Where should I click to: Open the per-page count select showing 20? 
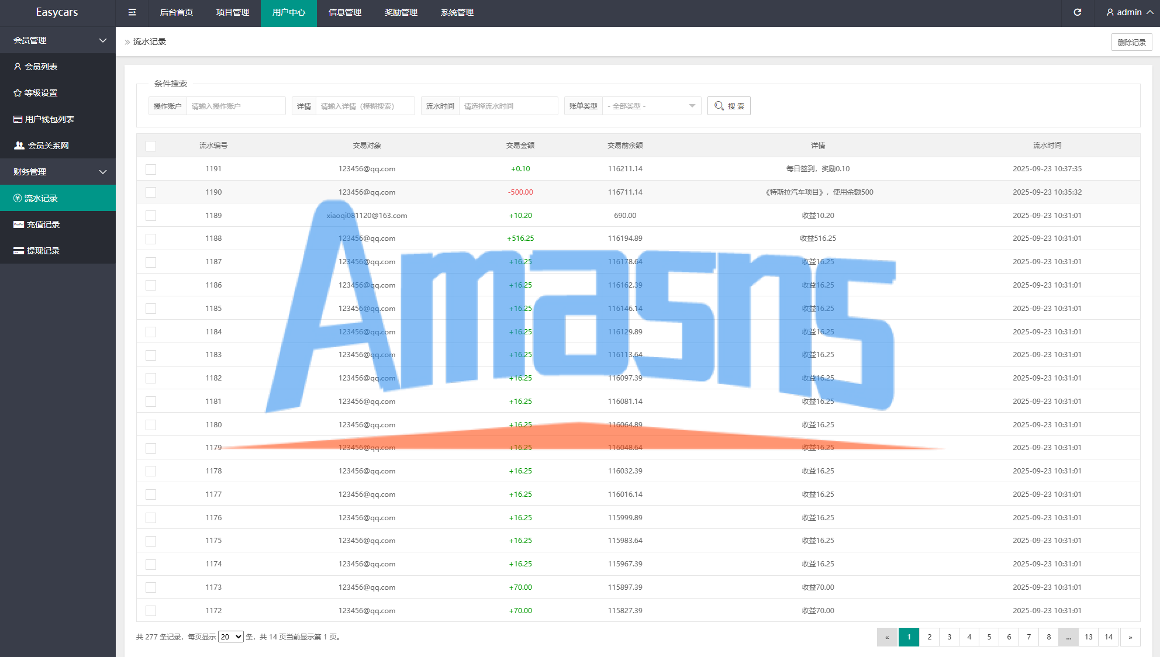click(230, 637)
